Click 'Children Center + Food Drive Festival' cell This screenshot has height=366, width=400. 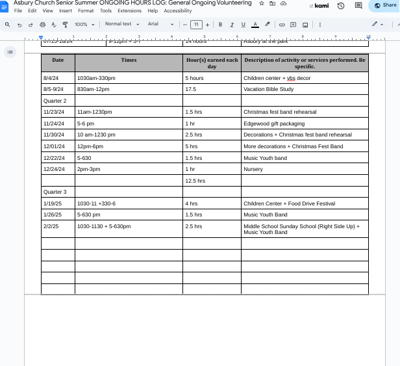[x=305, y=203]
